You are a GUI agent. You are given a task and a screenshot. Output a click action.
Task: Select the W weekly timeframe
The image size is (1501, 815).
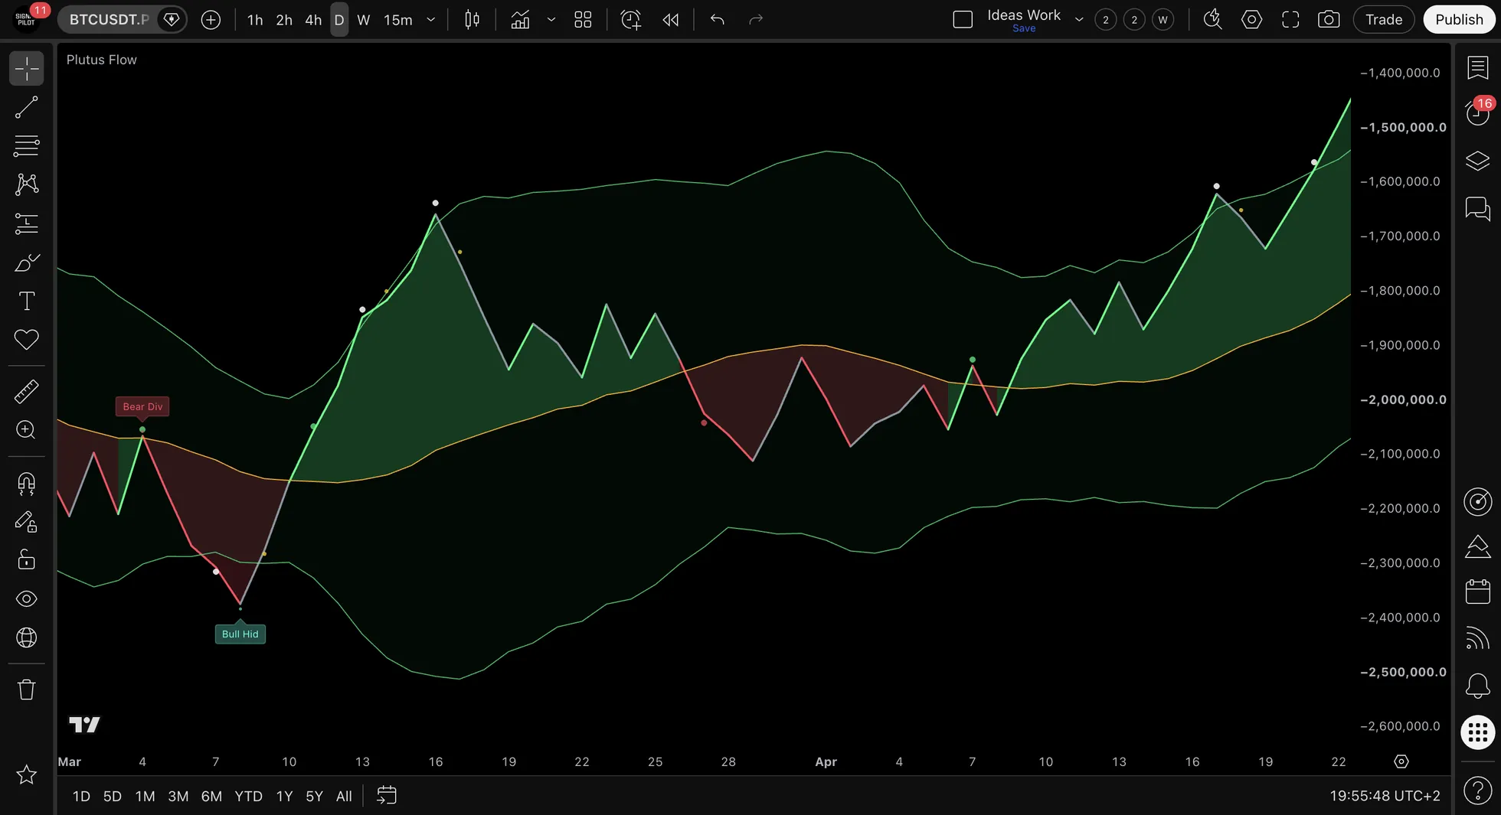[x=364, y=20]
